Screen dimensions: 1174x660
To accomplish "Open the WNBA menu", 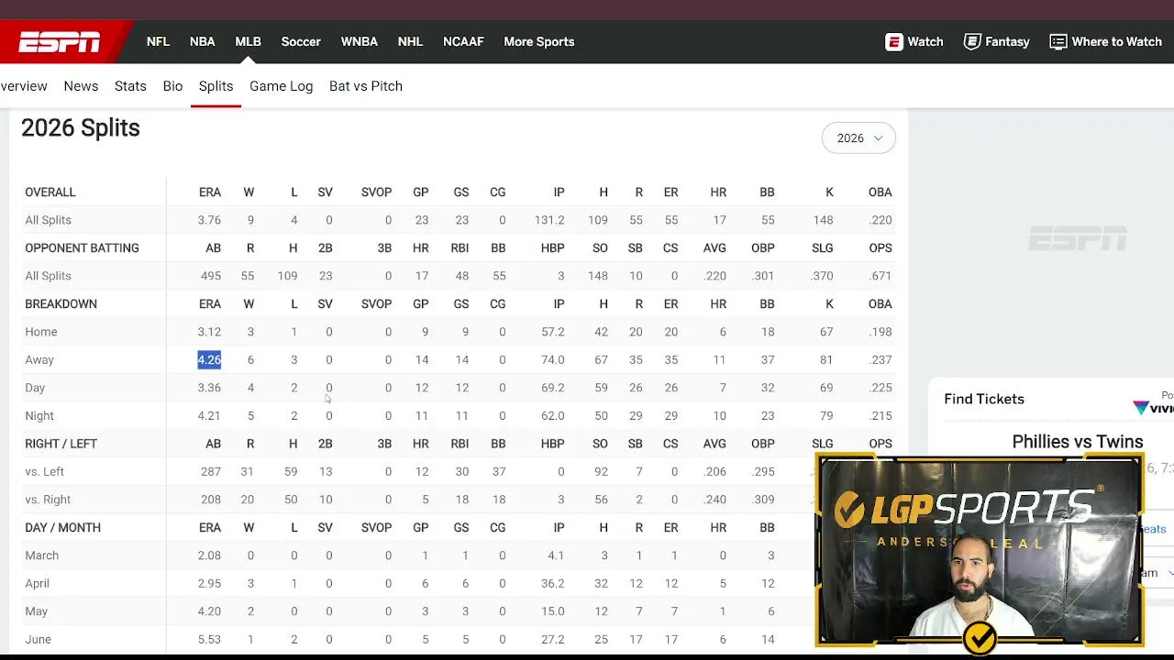I will click(359, 41).
